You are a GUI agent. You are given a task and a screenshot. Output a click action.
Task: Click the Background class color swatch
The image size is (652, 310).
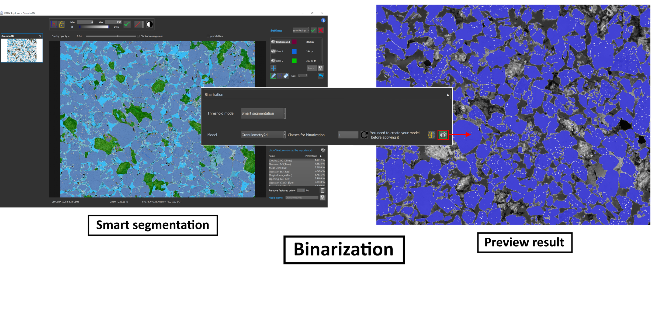pyautogui.click(x=294, y=42)
